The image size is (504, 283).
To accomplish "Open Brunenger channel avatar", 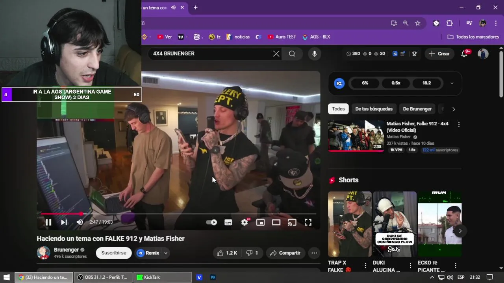I will pos(43,253).
